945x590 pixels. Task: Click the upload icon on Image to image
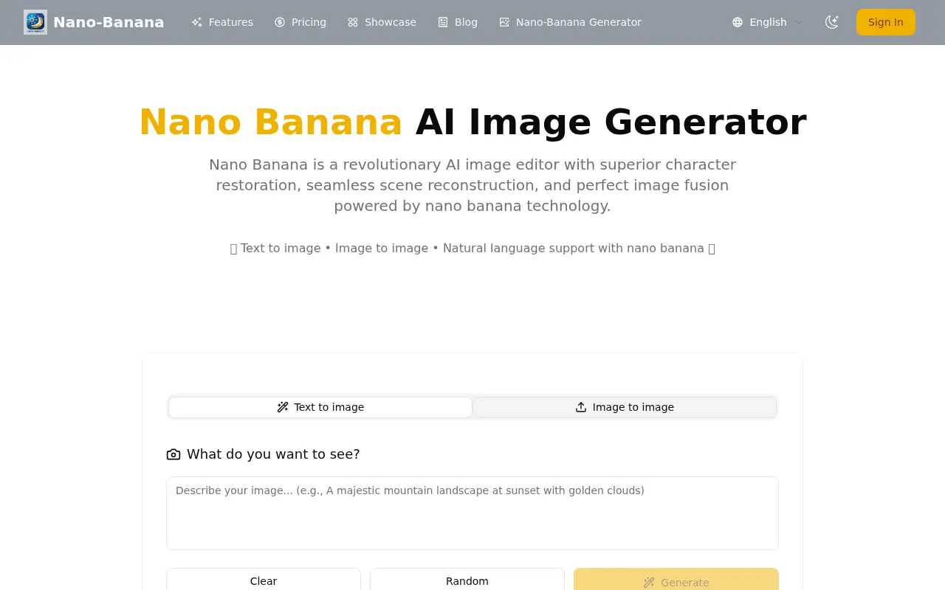coord(581,407)
